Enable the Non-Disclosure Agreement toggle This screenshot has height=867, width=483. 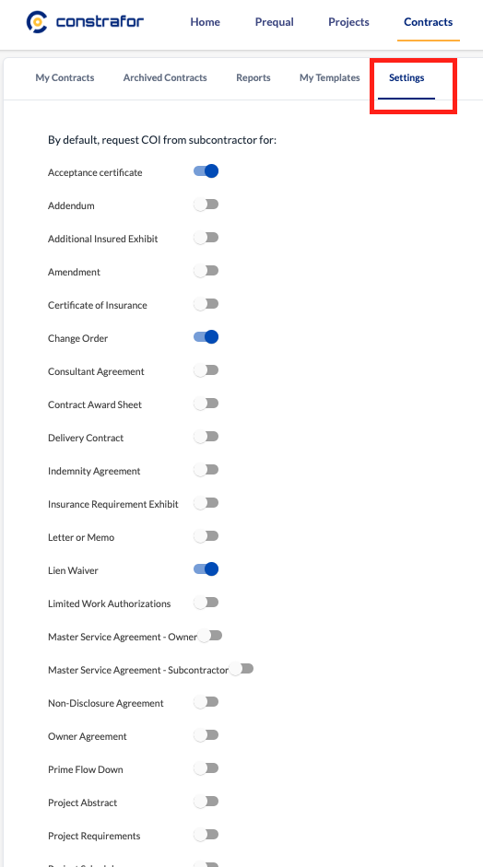point(206,702)
